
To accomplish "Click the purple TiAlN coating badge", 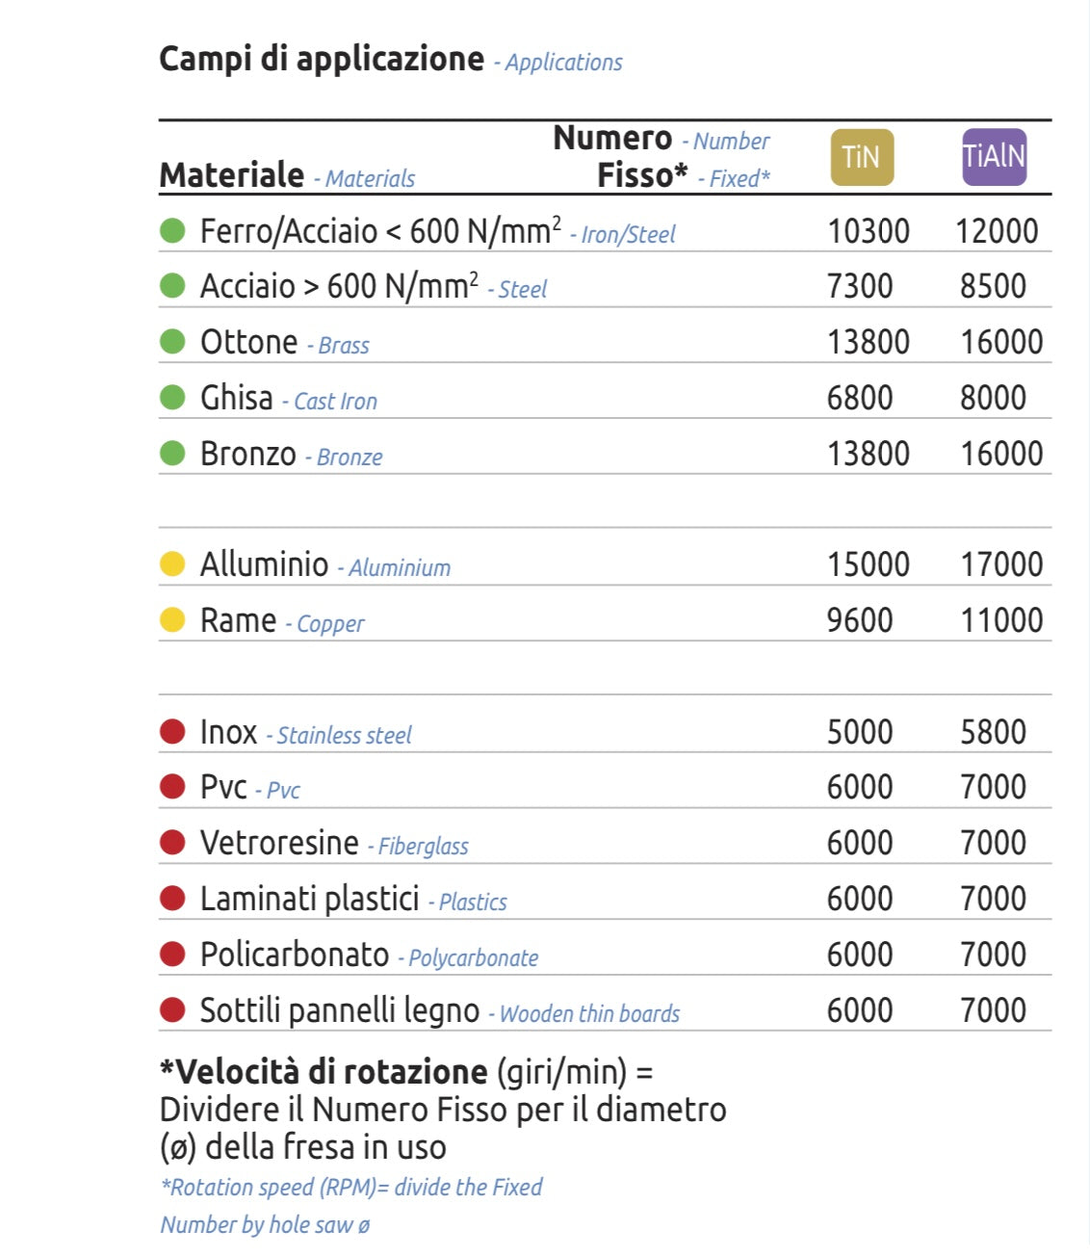I will click(994, 157).
